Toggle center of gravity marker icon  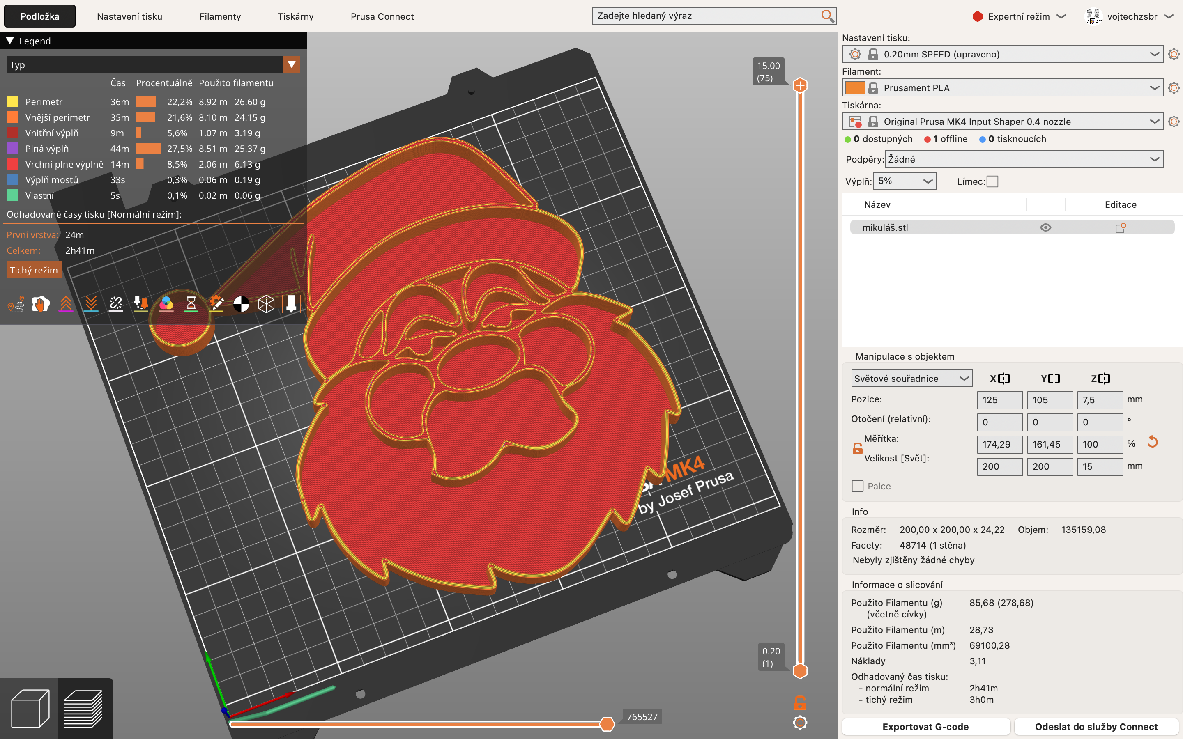241,304
